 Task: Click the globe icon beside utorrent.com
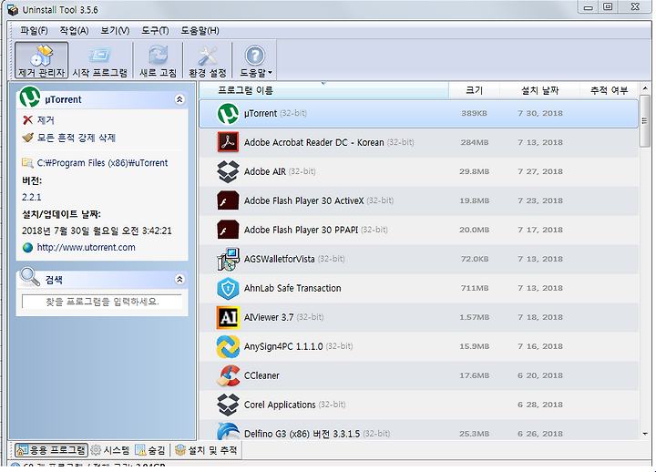(x=27, y=248)
